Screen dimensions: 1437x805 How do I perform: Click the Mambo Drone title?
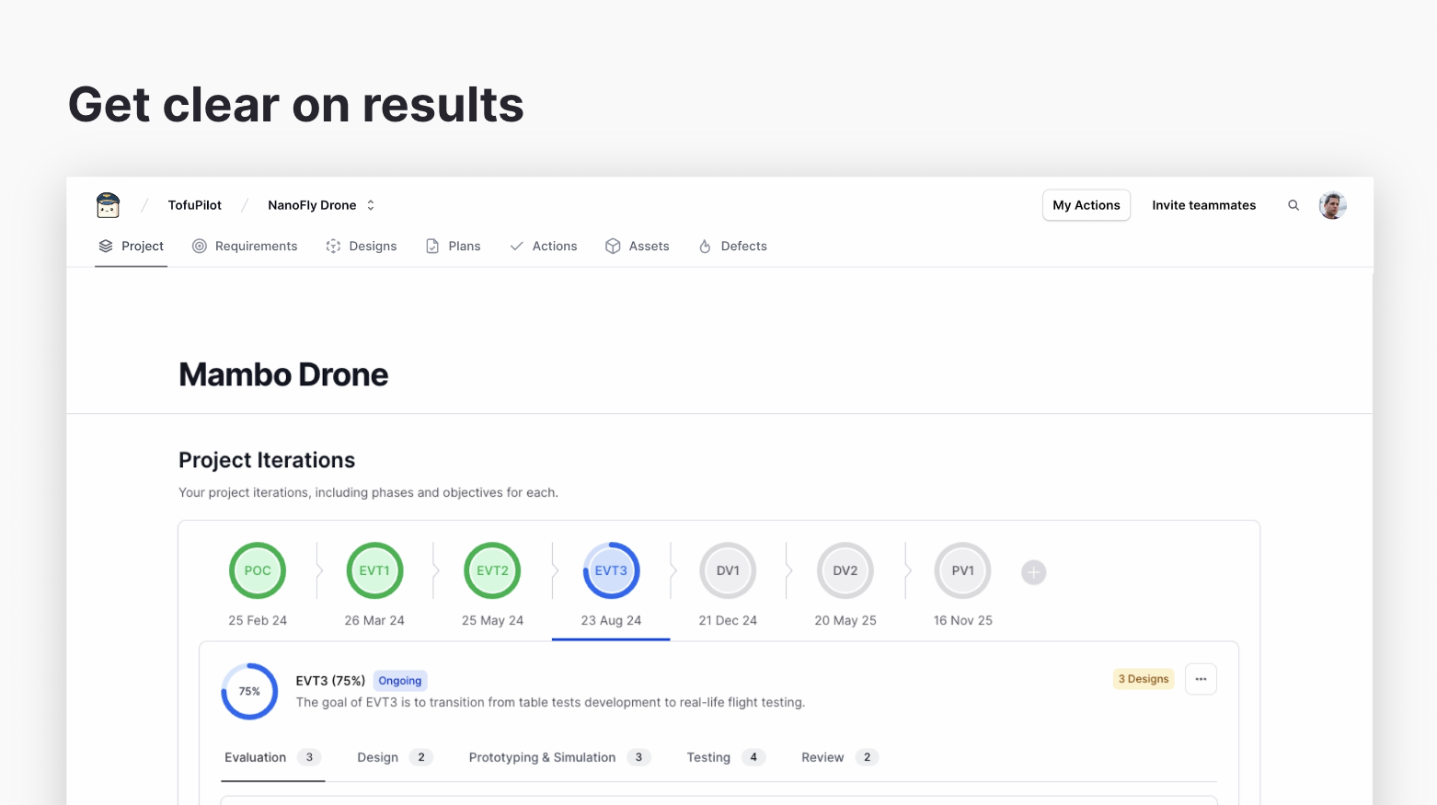[283, 374]
